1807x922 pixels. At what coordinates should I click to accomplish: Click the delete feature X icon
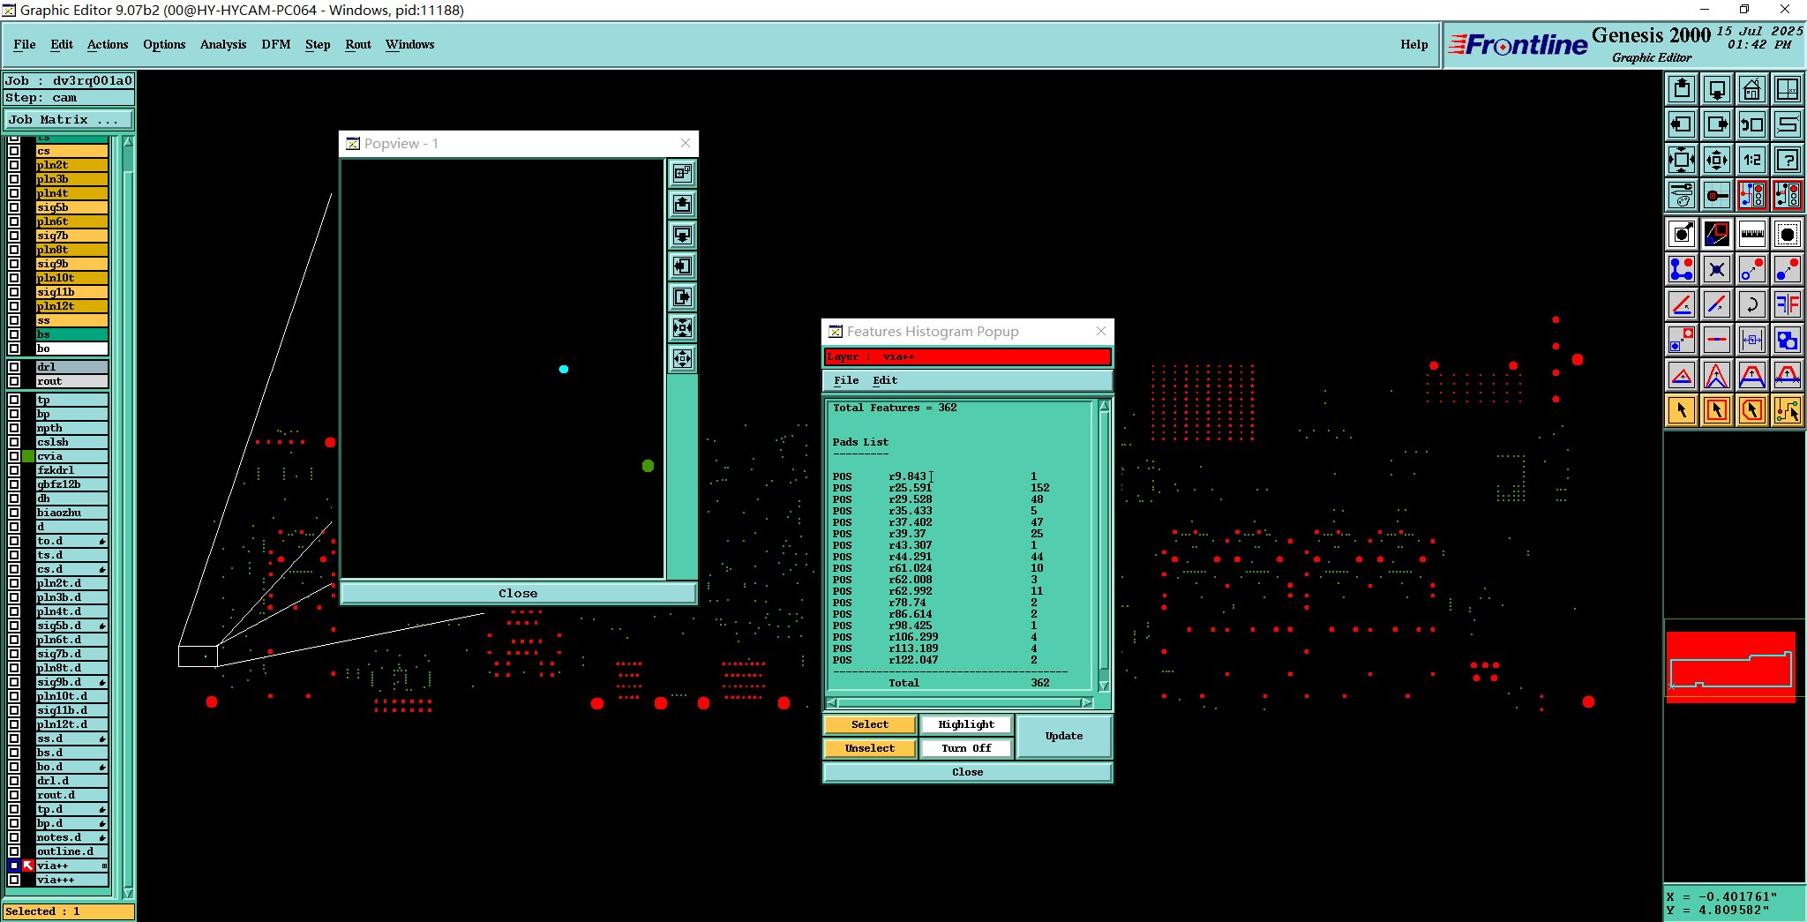[x=1717, y=269]
